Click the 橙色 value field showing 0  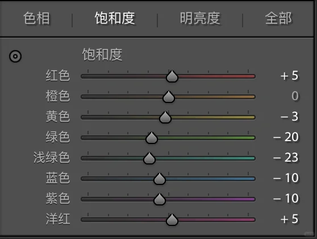295,96
